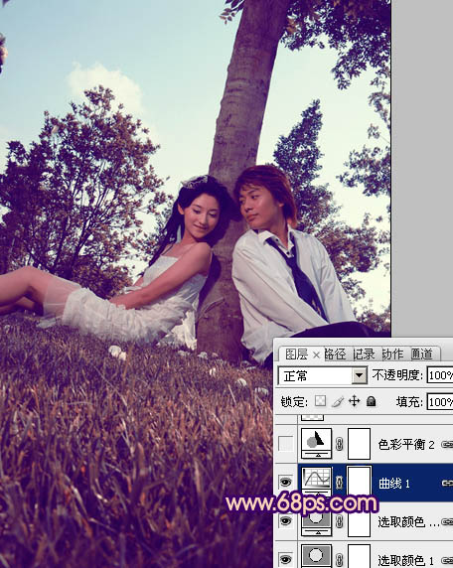Click the 选取颜色 1 selective color thumbnail icon
The height and width of the screenshot is (568, 453).
(316, 556)
